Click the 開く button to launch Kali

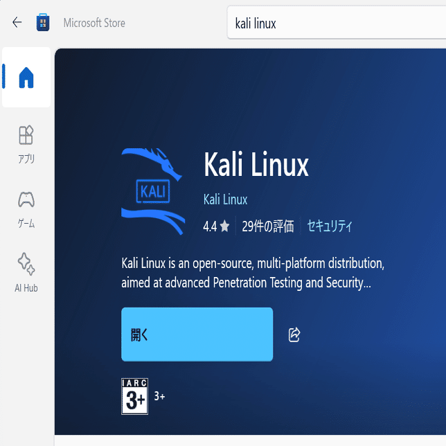pos(197,334)
